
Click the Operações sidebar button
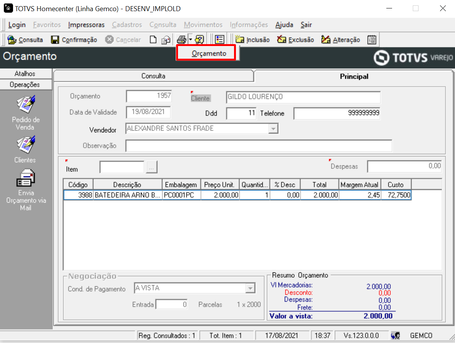26,85
